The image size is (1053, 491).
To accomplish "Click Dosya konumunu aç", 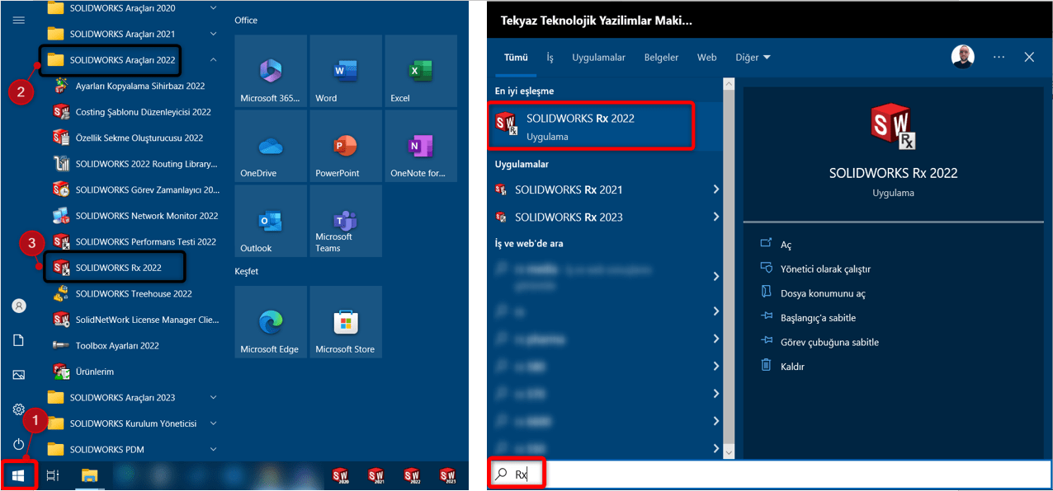I will [823, 293].
